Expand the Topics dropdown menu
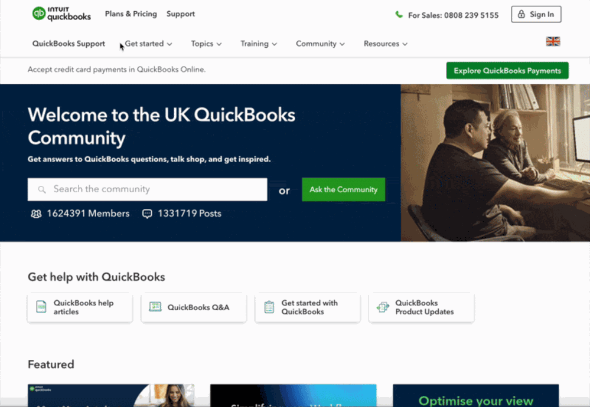The width and height of the screenshot is (590, 407). click(206, 44)
